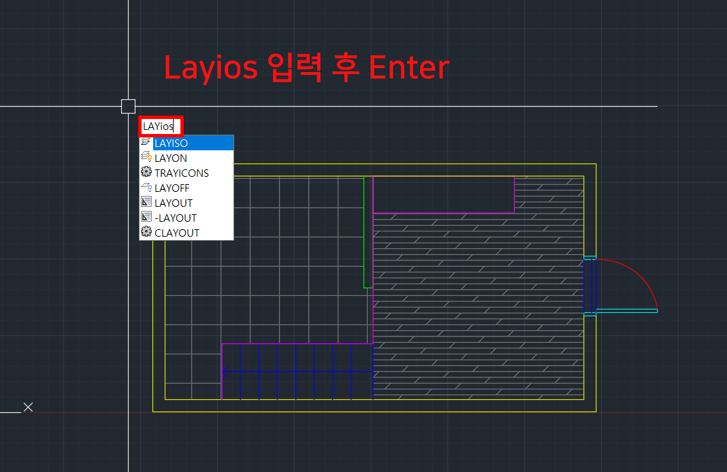727x472 pixels.
Task: Click the LAYOFF layer-off icon
Action: (146, 187)
